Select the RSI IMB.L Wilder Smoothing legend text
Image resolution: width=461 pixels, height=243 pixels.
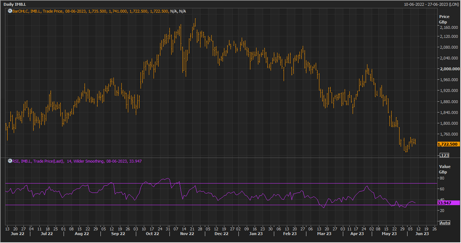pos(77,161)
